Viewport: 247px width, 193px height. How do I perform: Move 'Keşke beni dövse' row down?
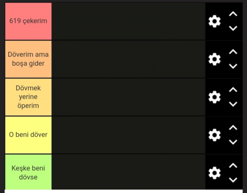point(233,180)
